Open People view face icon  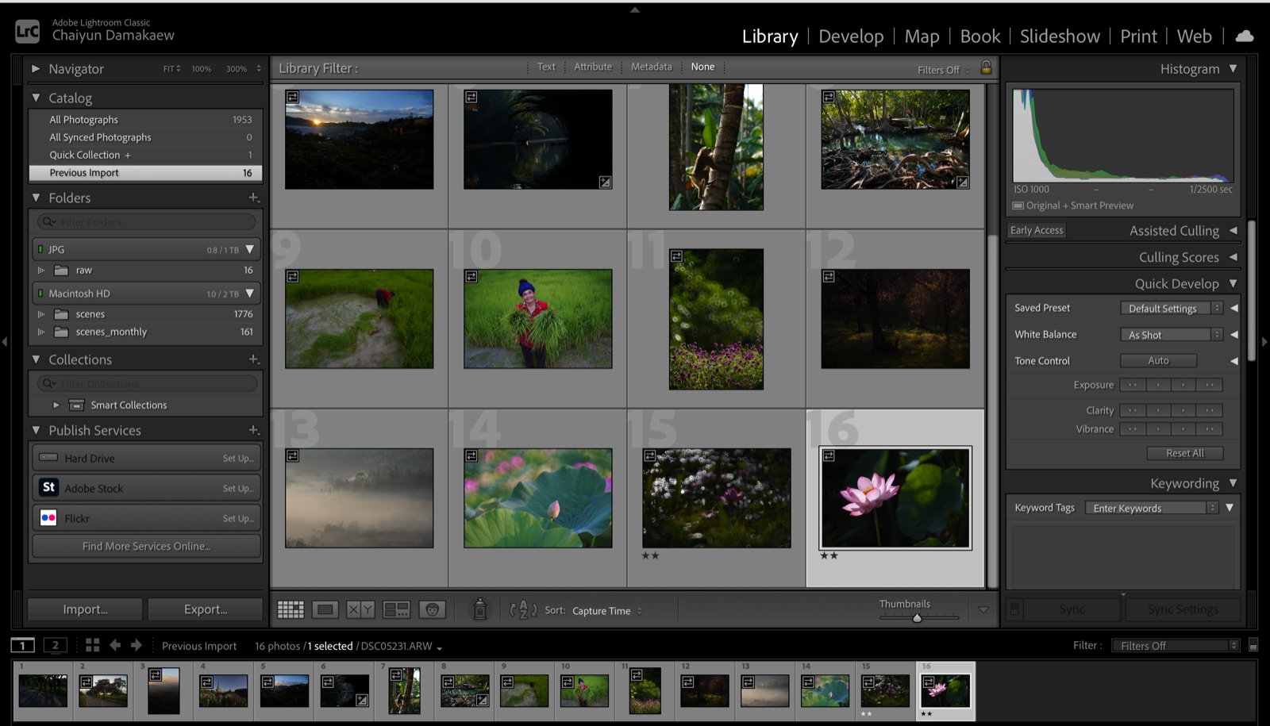pyautogui.click(x=432, y=609)
